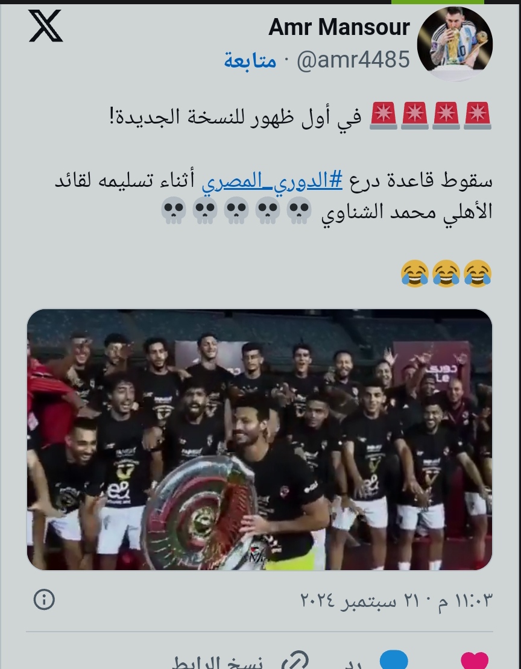Open Amr Mansour's profile picture
The width and height of the screenshot is (521, 669).
tap(455, 43)
